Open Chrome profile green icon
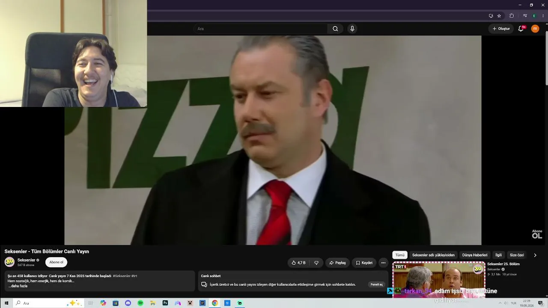The height and width of the screenshot is (308, 548). coord(534,16)
